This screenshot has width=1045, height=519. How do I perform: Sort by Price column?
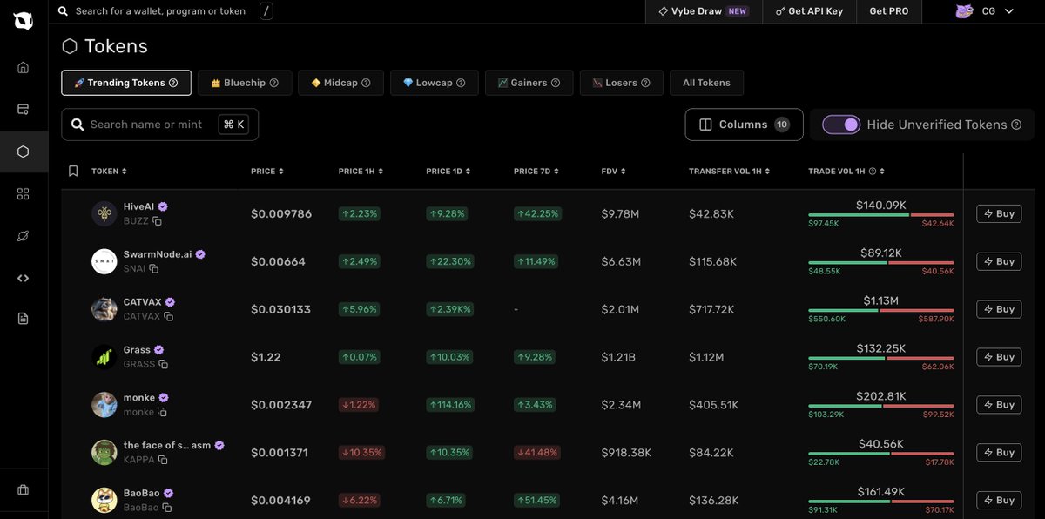[x=267, y=172]
